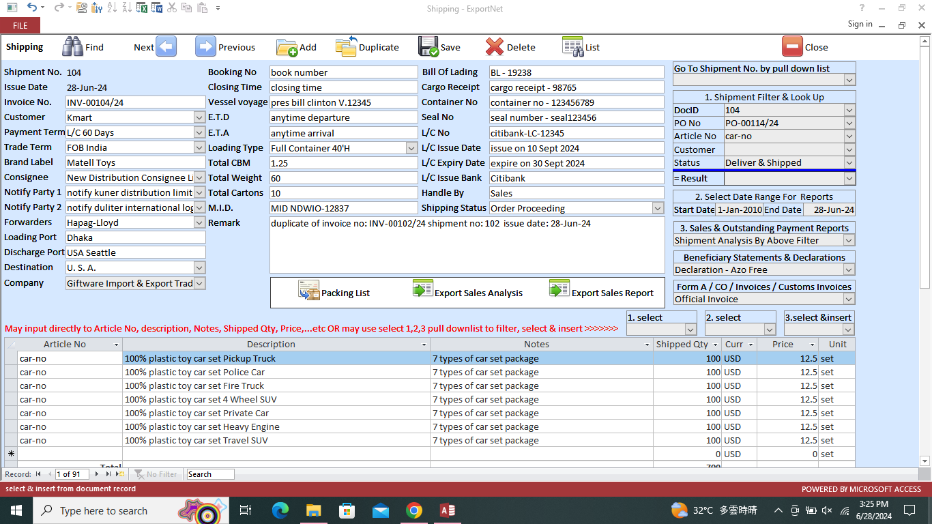Click the Invoice No. field

135,102
